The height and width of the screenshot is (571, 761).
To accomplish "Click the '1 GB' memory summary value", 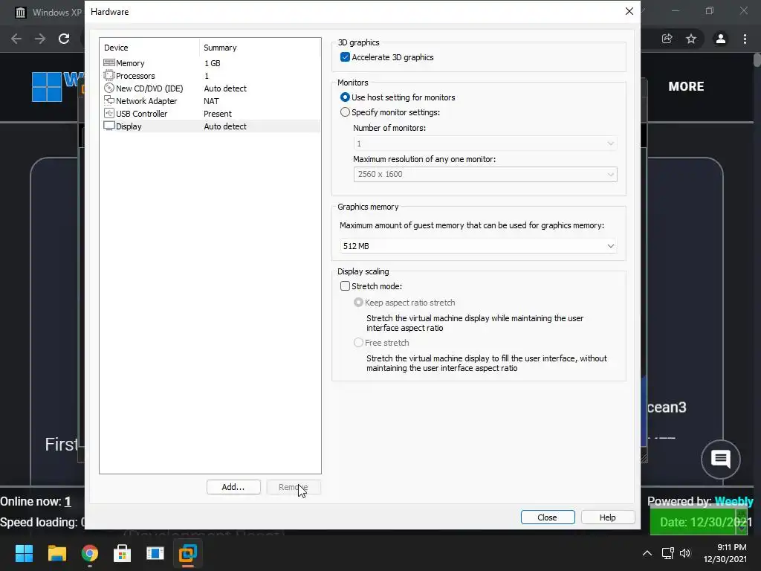I will pos(212,63).
